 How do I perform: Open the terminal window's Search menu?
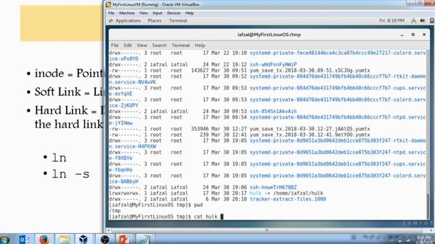(159, 45)
